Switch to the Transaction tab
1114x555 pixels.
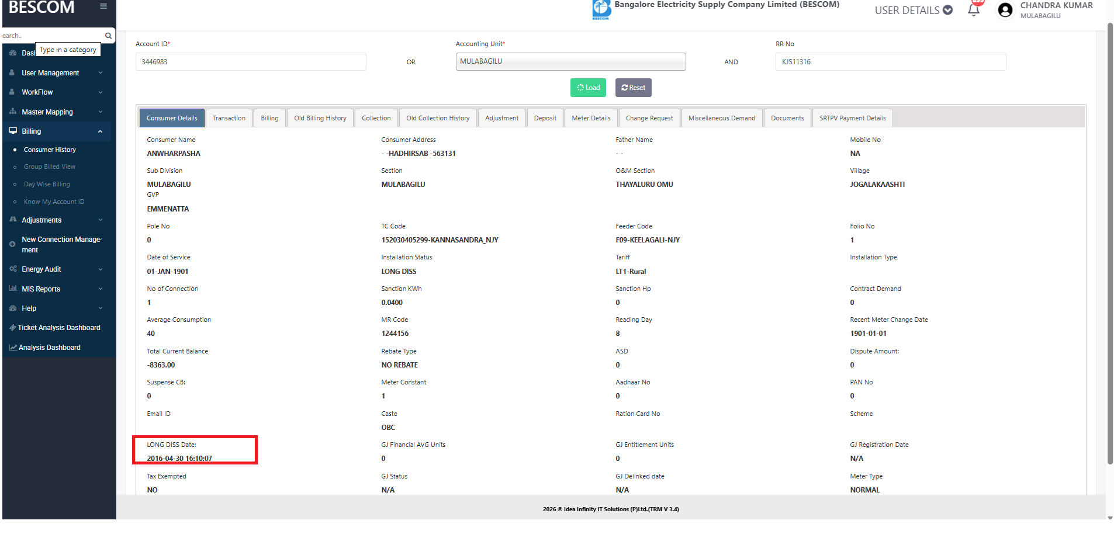coord(229,118)
